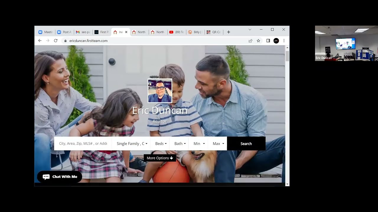The image size is (378, 212).
Task: Open the Single Family property type dropdown
Action: click(x=132, y=144)
